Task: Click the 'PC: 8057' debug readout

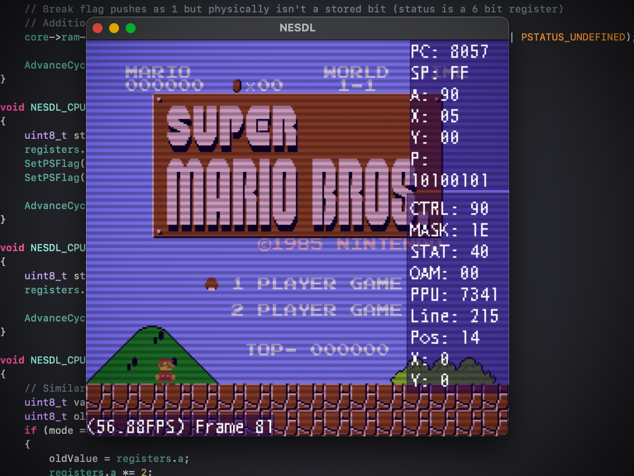Action: (x=449, y=52)
